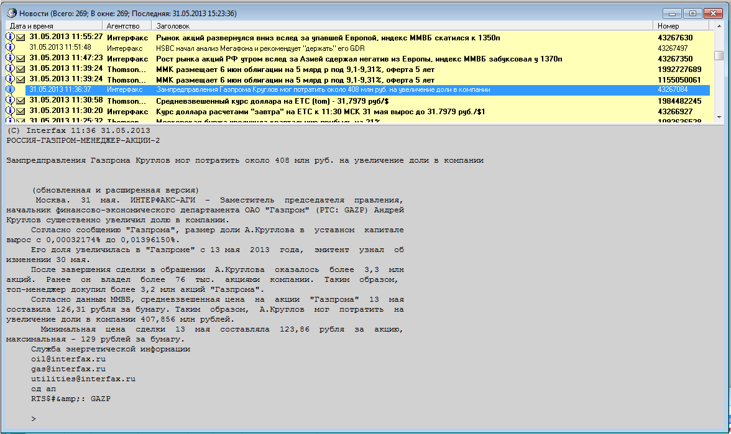Select headline 'Средневзвешенный курс доллара на ЕТС (tom)'
The height and width of the screenshot is (434, 731).
(272, 101)
